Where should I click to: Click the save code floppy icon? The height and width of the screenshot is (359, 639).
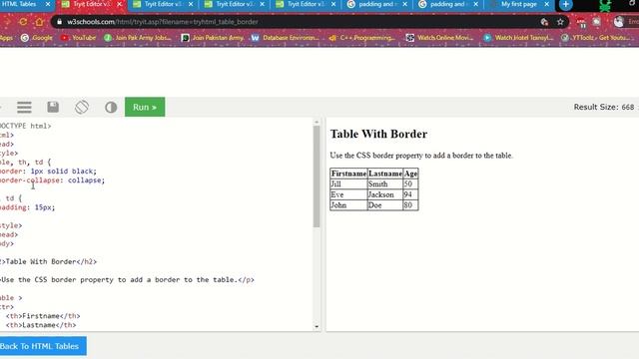[x=53, y=107]
